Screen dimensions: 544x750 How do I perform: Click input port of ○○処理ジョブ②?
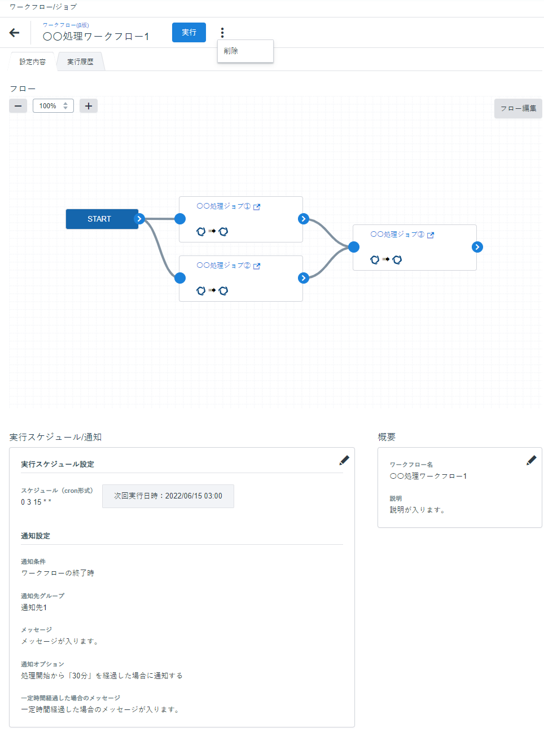tap(180, 277)
